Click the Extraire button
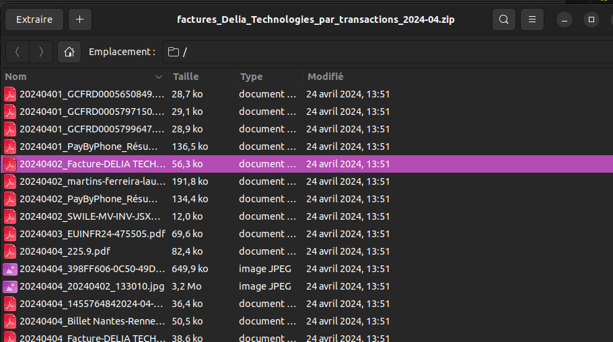Image resolution: width=613 pixels, height=342 pixels. click(x=34, y=19)
